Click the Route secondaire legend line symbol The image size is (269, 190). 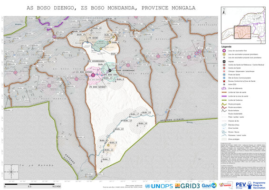(224, 107)
